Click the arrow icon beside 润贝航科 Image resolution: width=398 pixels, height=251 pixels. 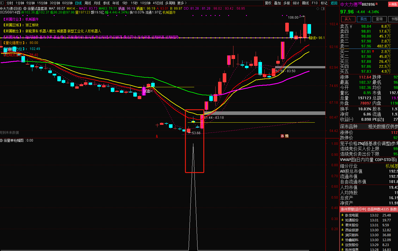[x=342, y=235]
